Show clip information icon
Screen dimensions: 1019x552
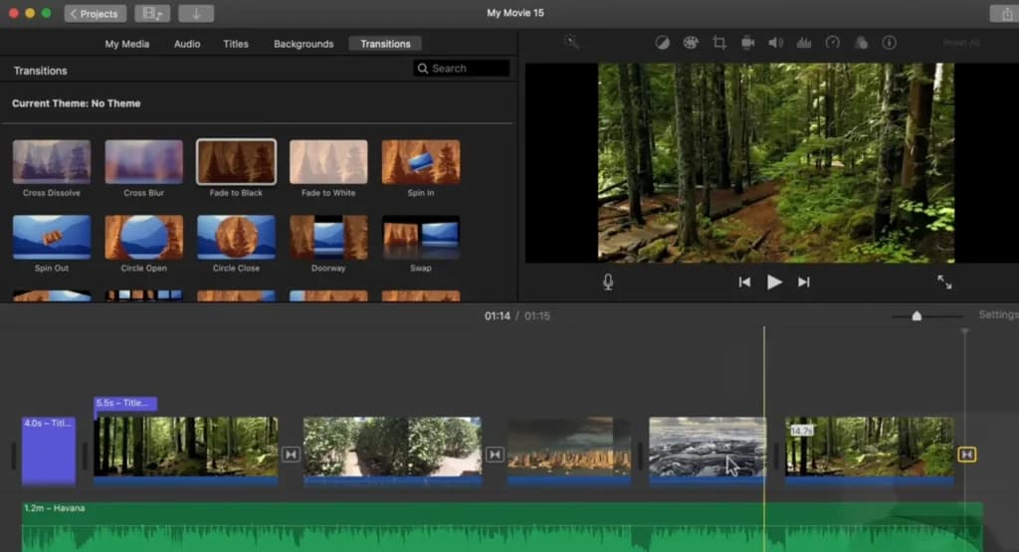point(889,43)
